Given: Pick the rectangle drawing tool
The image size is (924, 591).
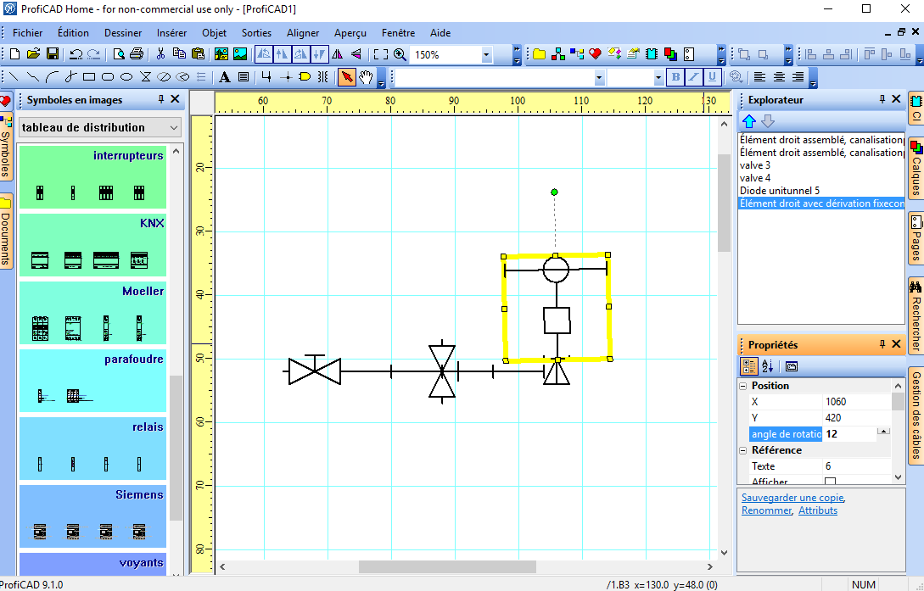Looking at the screenshot, I should [89, 77].
